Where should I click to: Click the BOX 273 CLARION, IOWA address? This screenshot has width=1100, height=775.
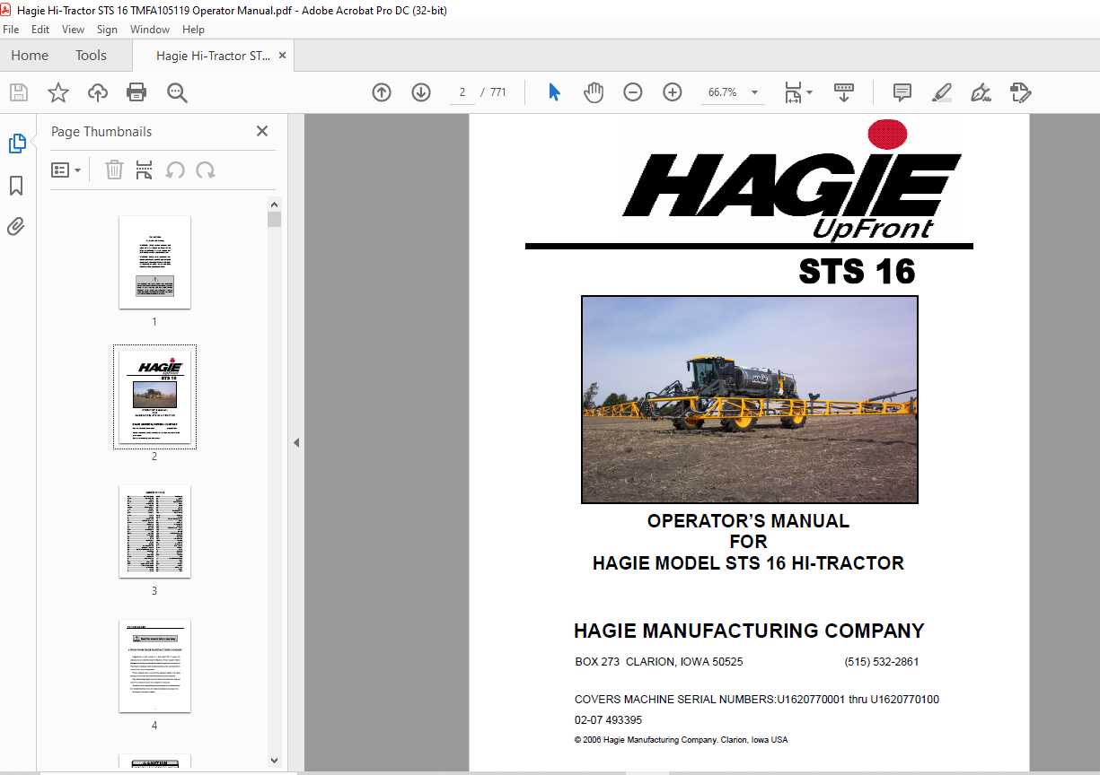point(659,662)
